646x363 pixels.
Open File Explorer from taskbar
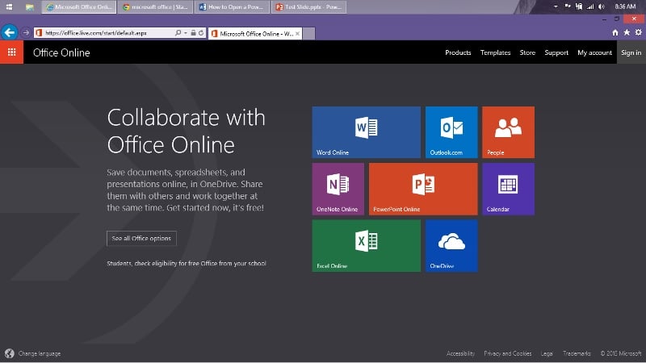tap(30, 6)
